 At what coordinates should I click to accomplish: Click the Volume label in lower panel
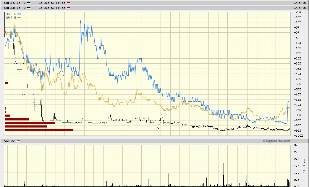[x=9, y=141]
